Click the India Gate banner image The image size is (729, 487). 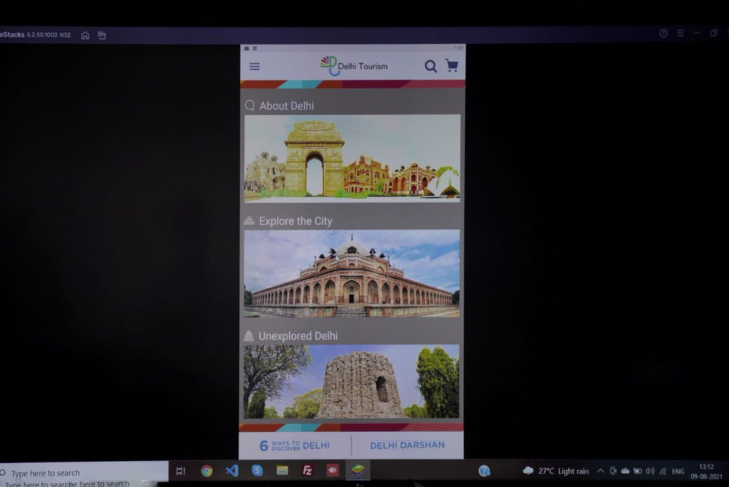point(352,159)
